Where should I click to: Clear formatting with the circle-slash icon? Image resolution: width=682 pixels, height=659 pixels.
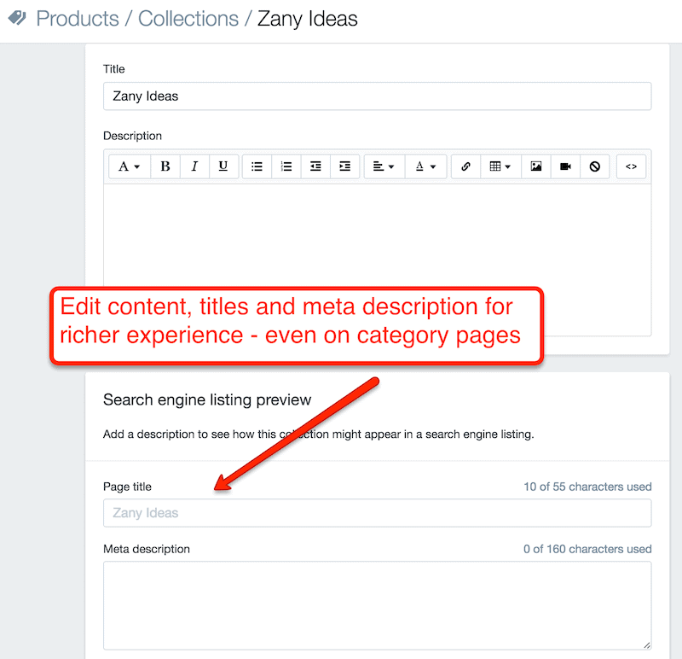[594, 166]
